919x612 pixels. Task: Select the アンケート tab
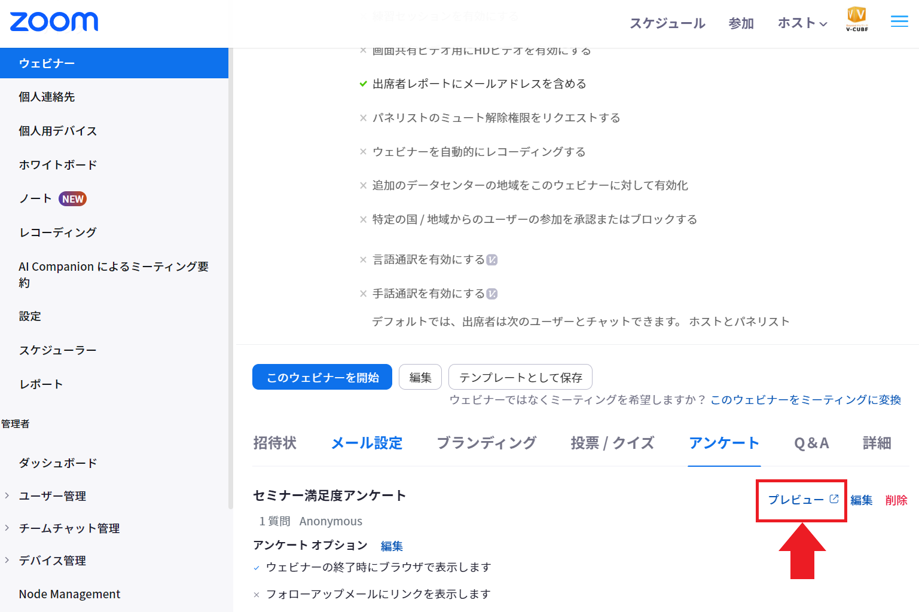coord(724,443)
